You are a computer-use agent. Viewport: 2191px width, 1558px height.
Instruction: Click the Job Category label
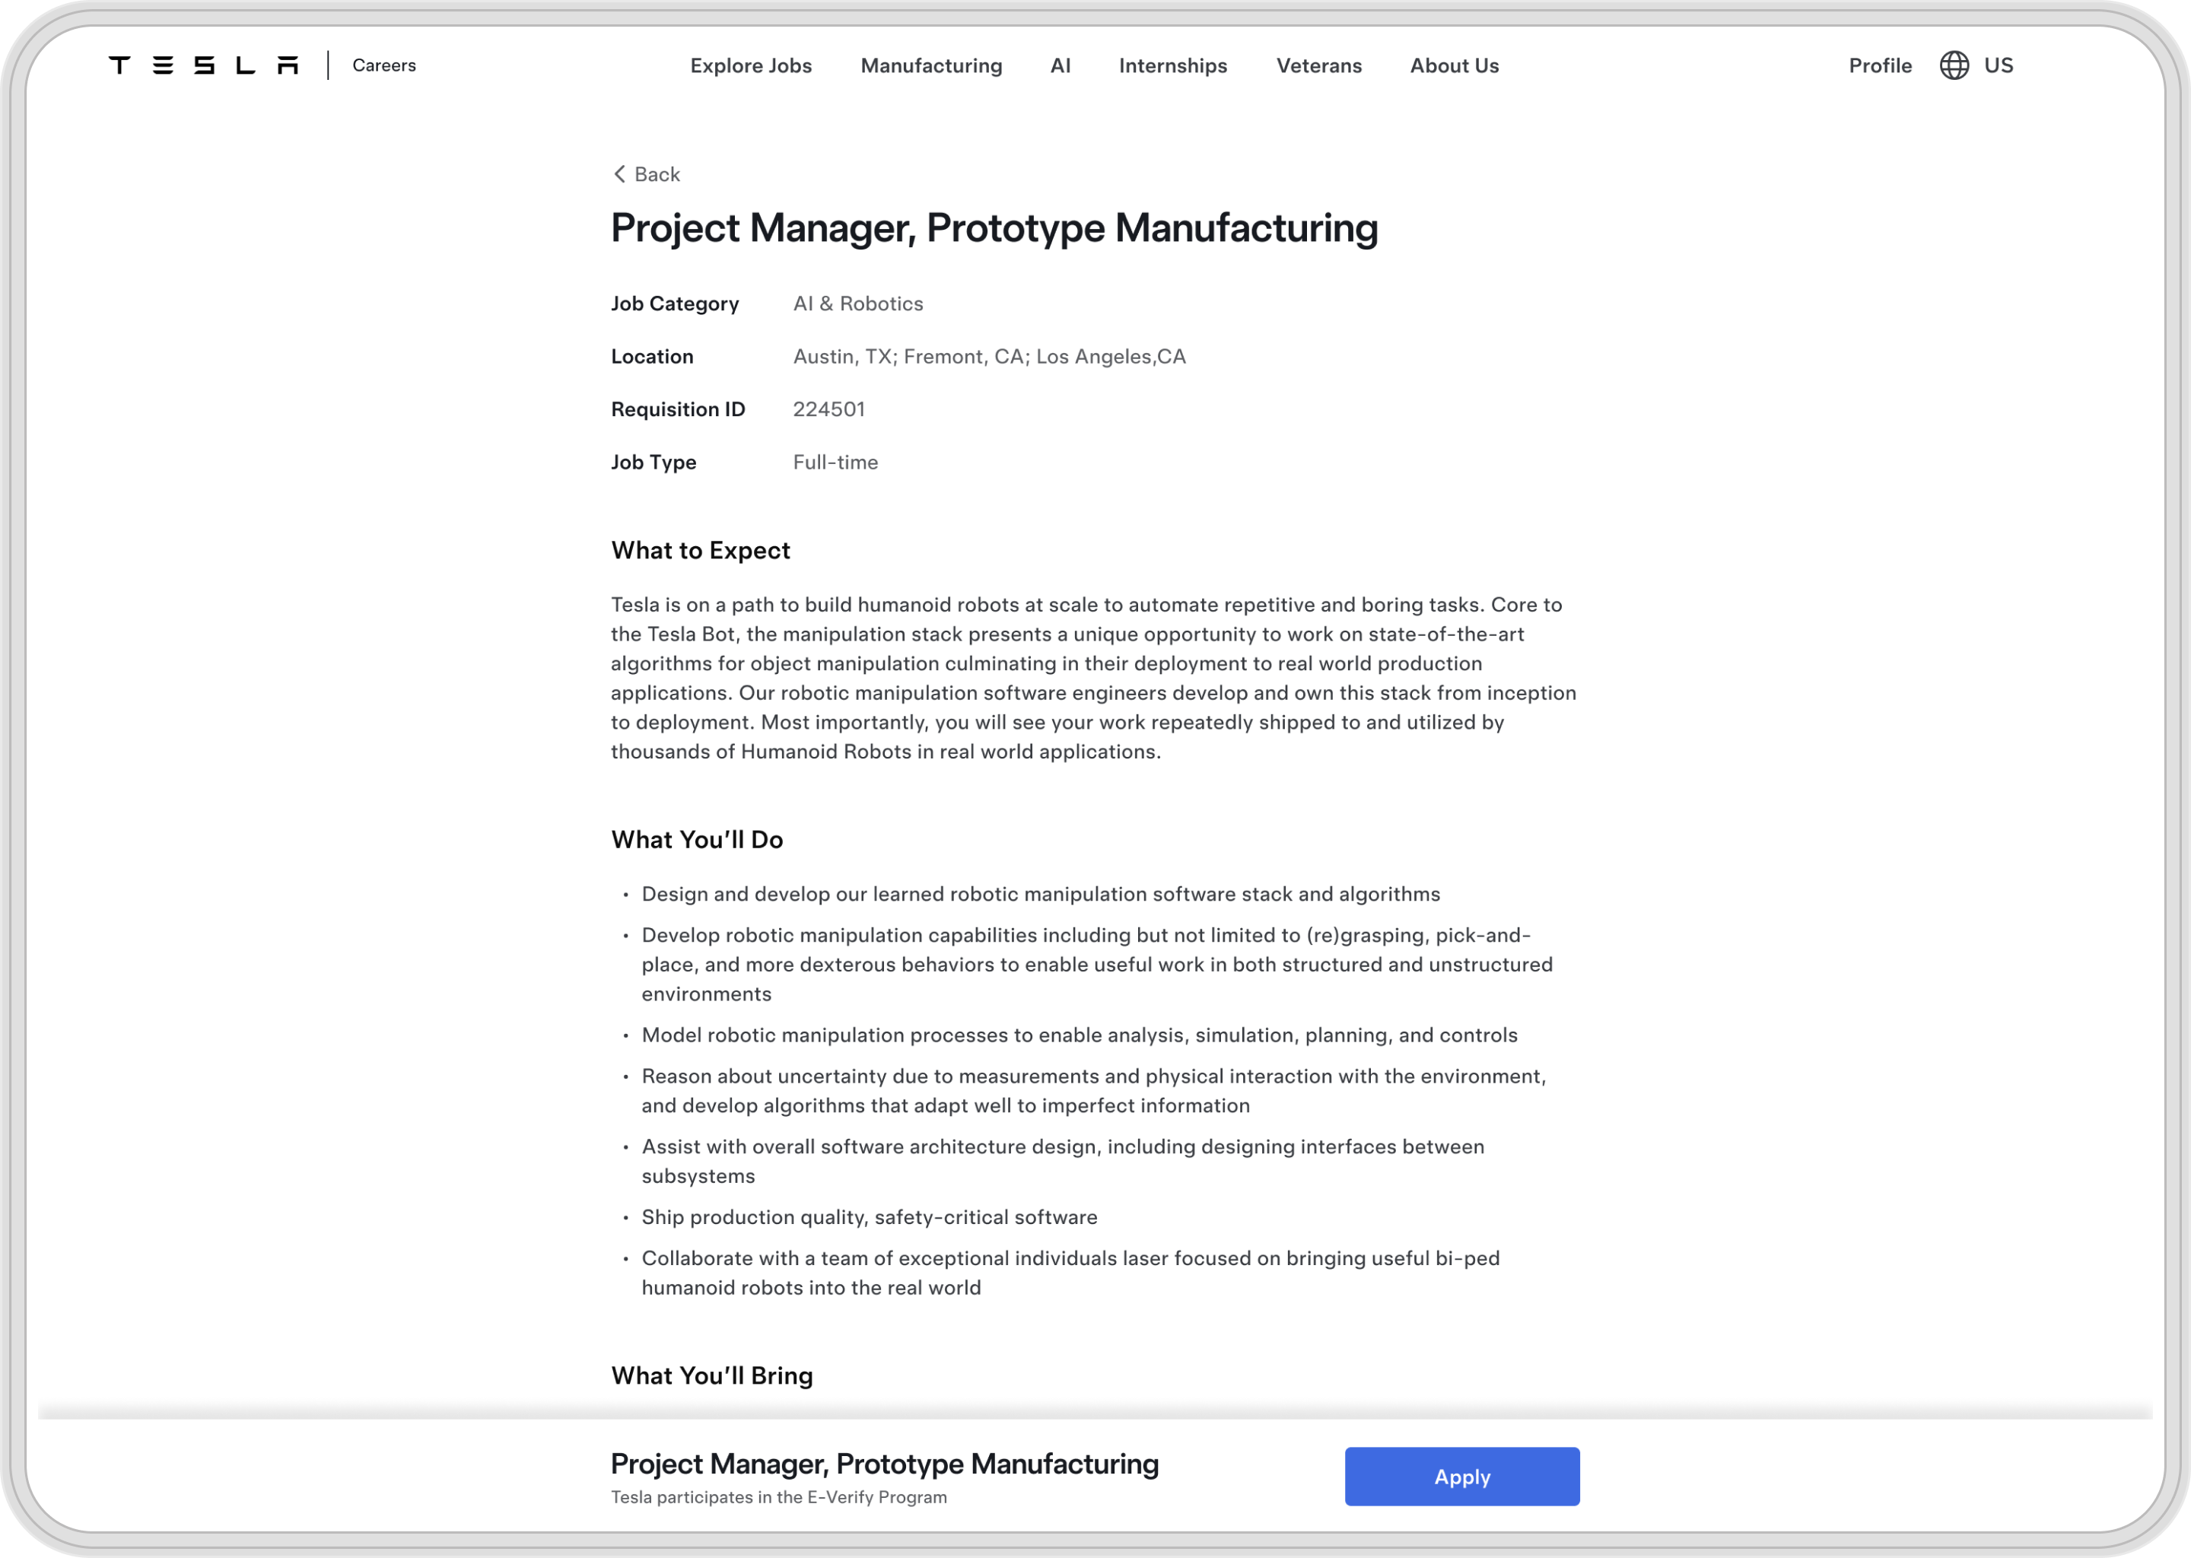pos(674,304)
